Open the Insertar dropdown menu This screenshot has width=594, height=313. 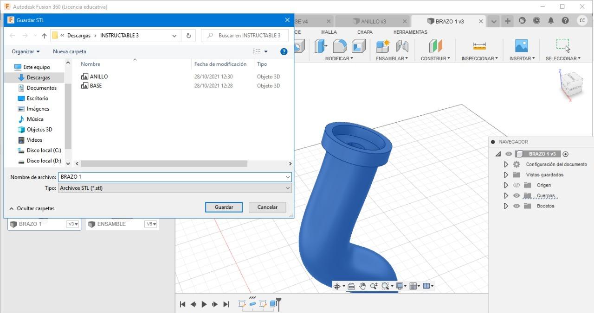coord(522,58)
